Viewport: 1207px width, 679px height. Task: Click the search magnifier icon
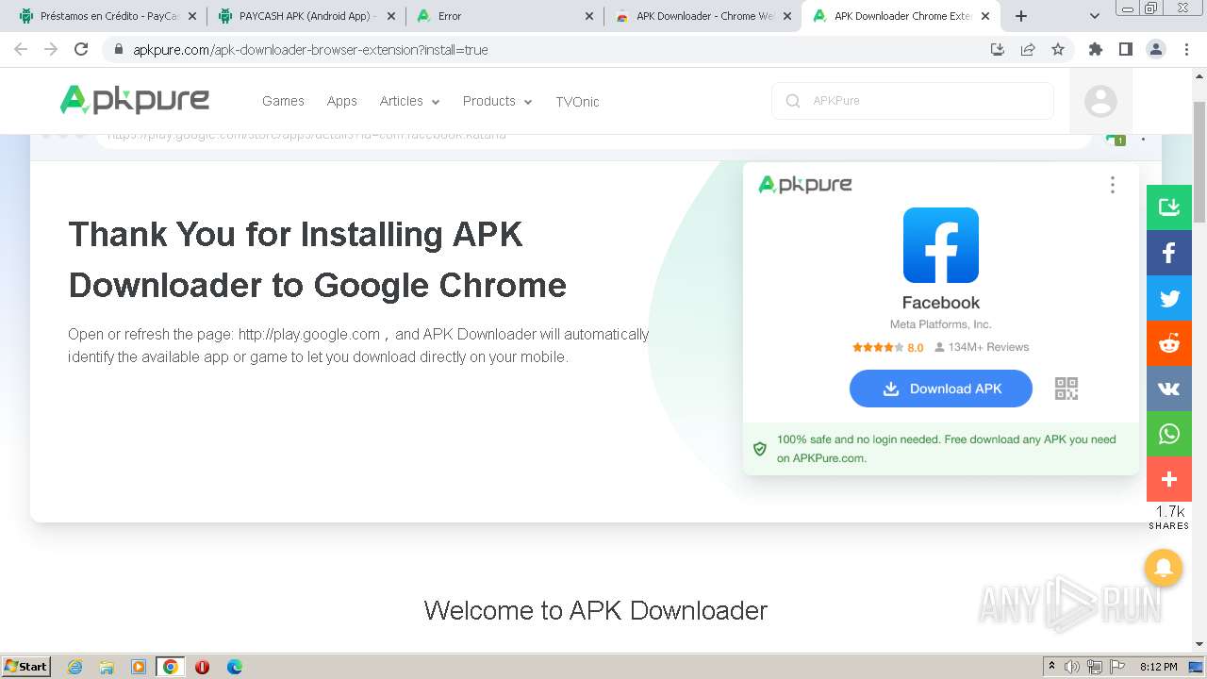click(x=793, y=101)
